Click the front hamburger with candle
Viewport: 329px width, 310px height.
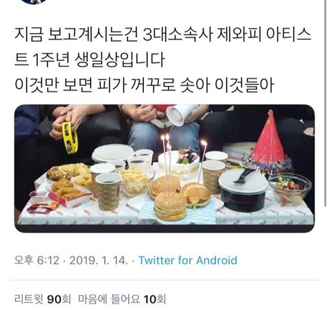171,205
